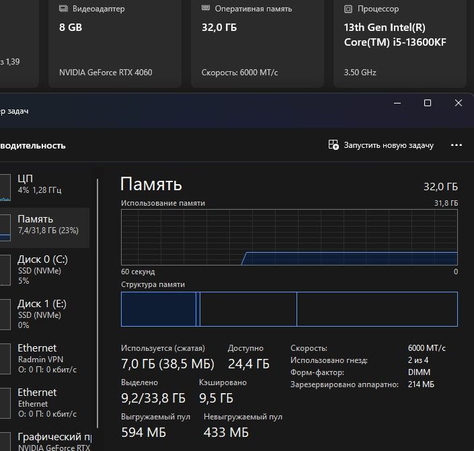Click the standby segment of memory composition

pos(248,309)
